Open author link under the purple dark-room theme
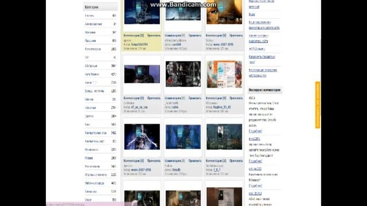 [139, 107]
